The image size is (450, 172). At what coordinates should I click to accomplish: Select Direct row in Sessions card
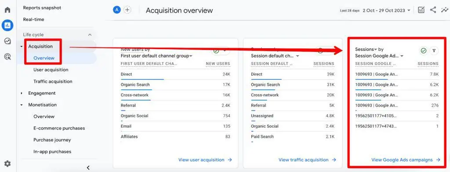293,75
